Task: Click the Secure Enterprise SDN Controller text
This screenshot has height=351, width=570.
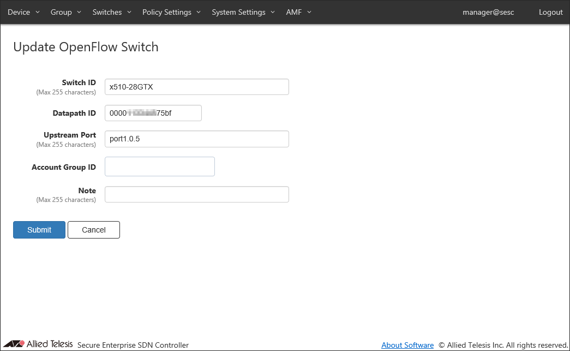Action: point(133,345)
